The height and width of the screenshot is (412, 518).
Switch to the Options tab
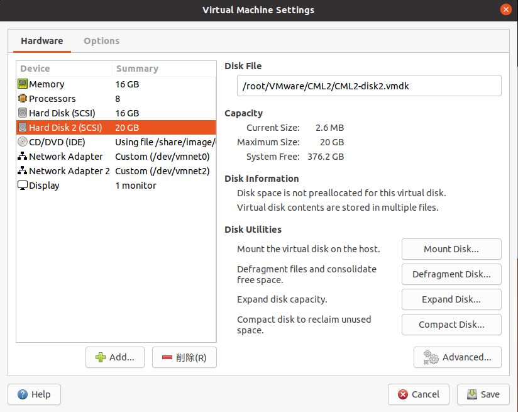[101, 40]
